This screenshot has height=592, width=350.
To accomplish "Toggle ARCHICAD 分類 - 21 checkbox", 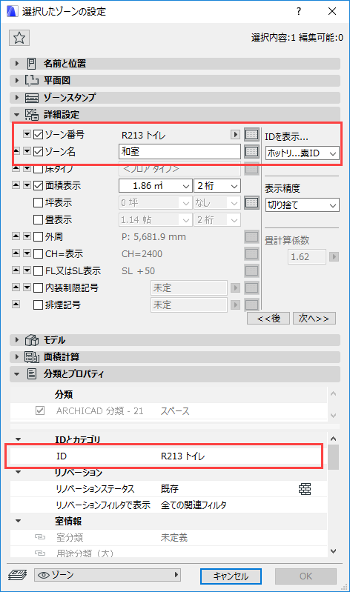I will [40, 410].
